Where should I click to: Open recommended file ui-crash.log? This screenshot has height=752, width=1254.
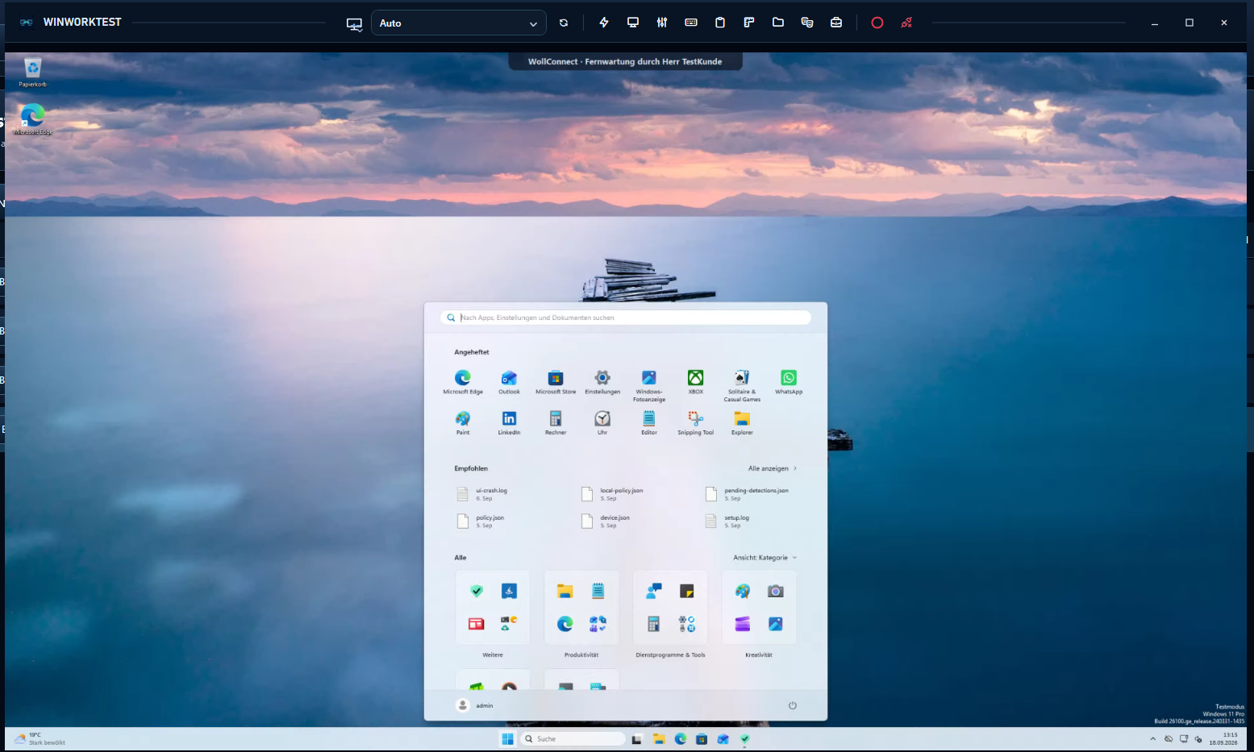point(482,494)
